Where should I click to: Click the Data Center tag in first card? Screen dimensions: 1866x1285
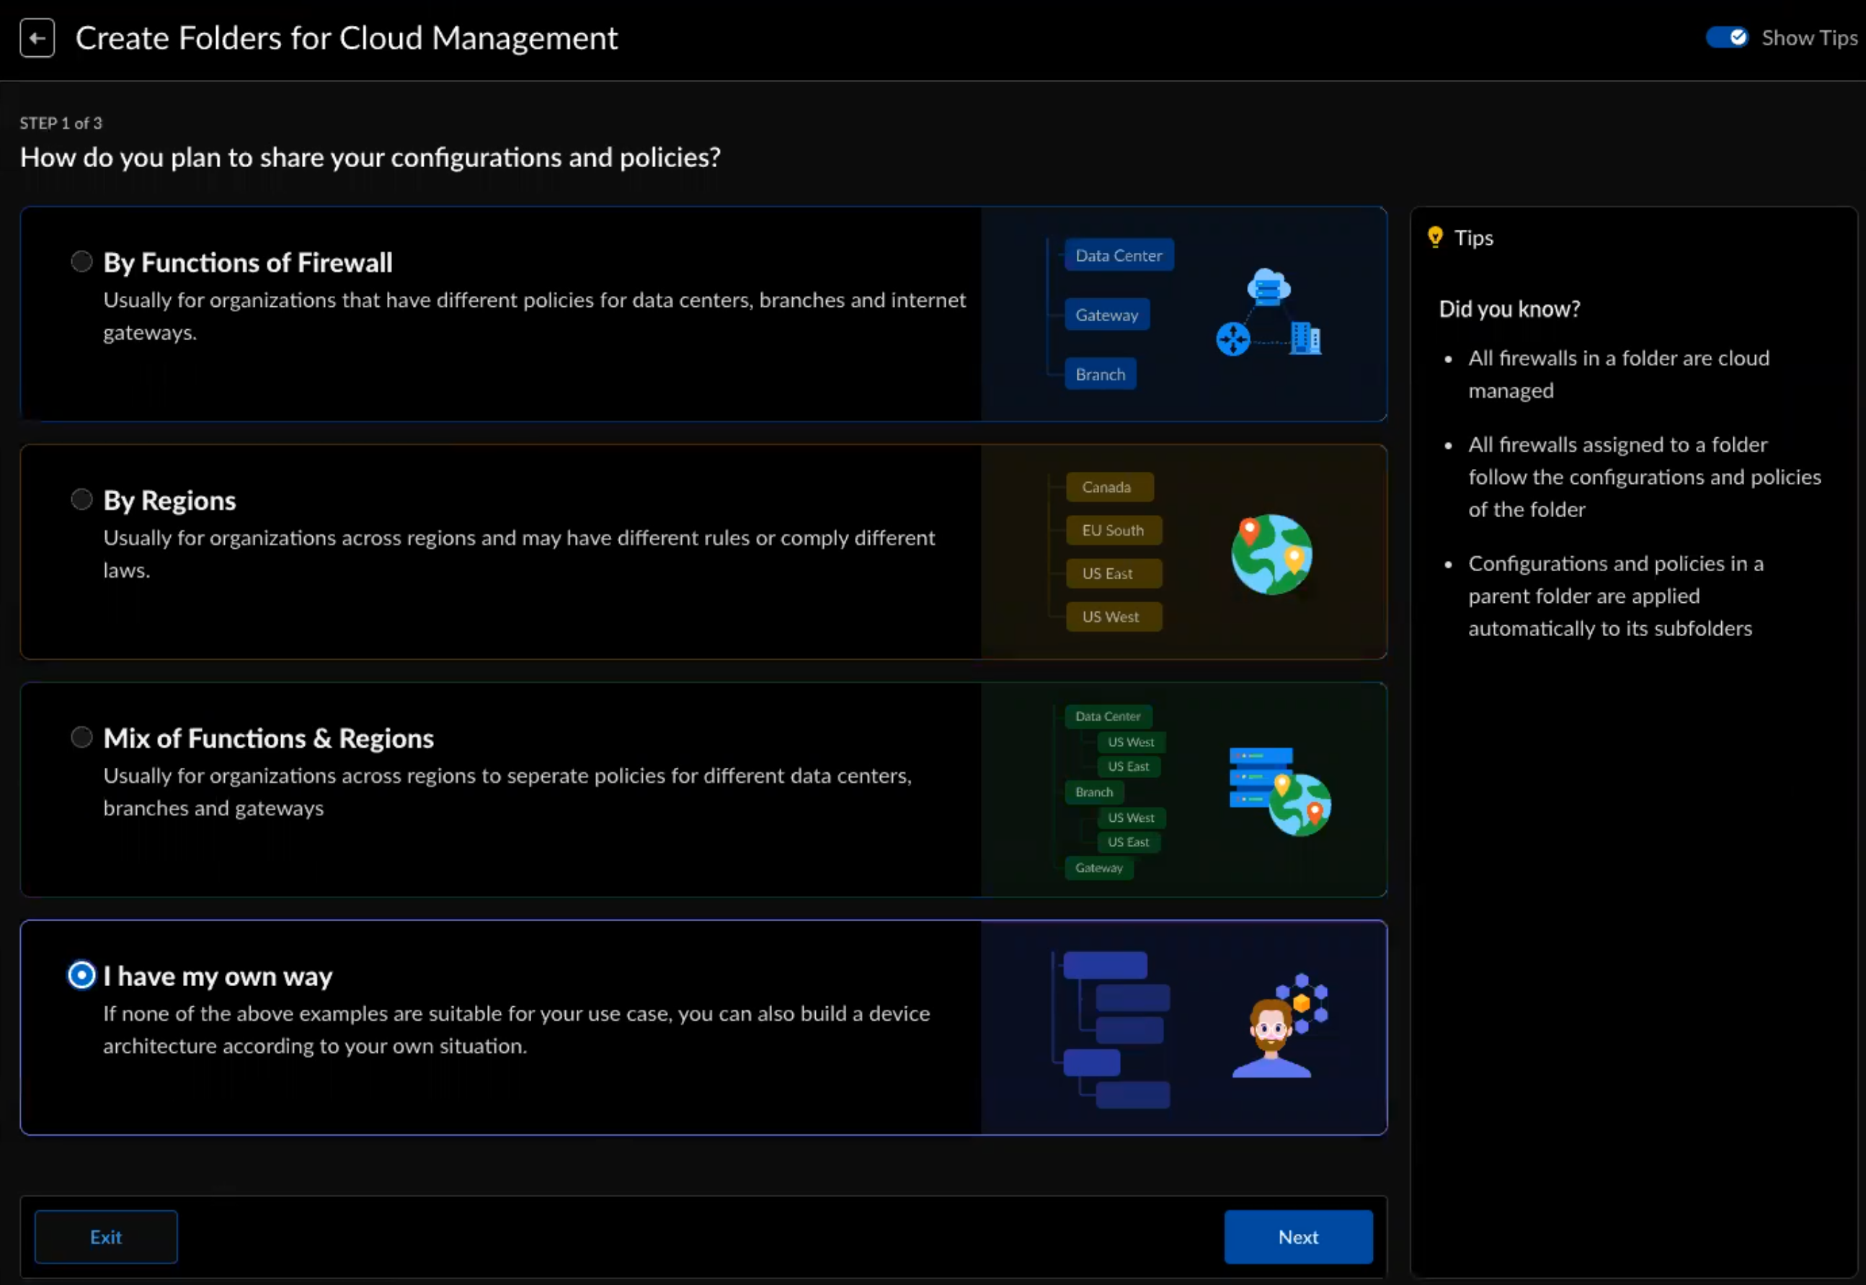click(1119, 255)
